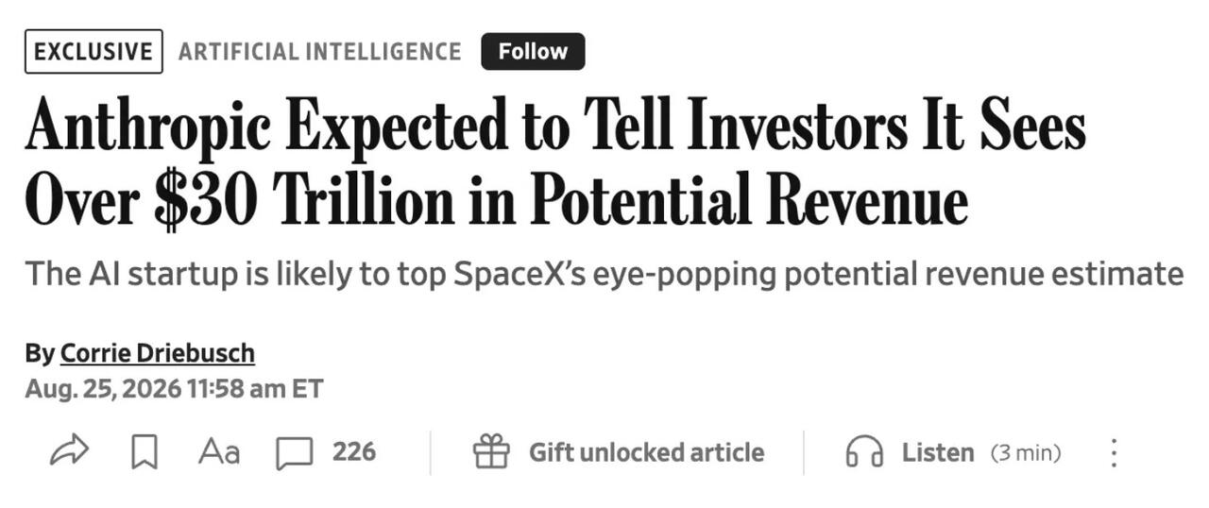Click the word 'Anthropic' in the headline

click(x=147, y=126)
